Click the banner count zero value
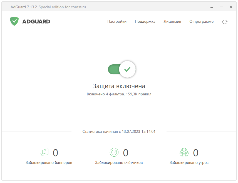 [55, 153]
